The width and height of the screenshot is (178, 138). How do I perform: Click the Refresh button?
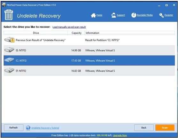pos(14,128)
